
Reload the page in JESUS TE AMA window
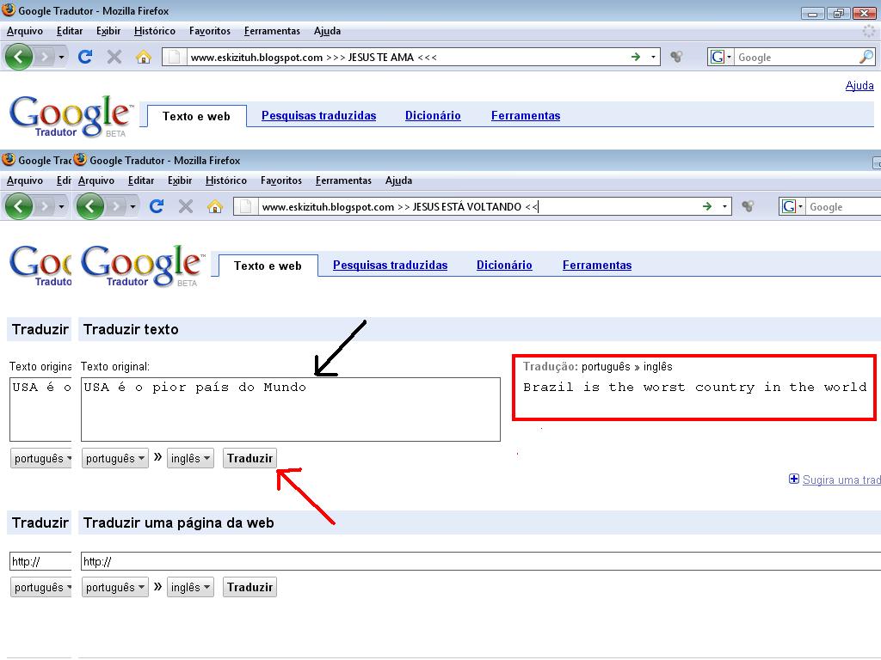(85, 57)
